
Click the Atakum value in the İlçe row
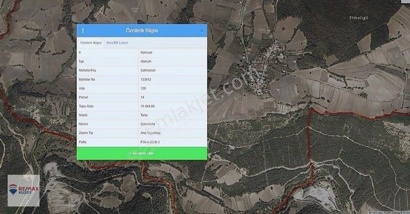point(146,61)
